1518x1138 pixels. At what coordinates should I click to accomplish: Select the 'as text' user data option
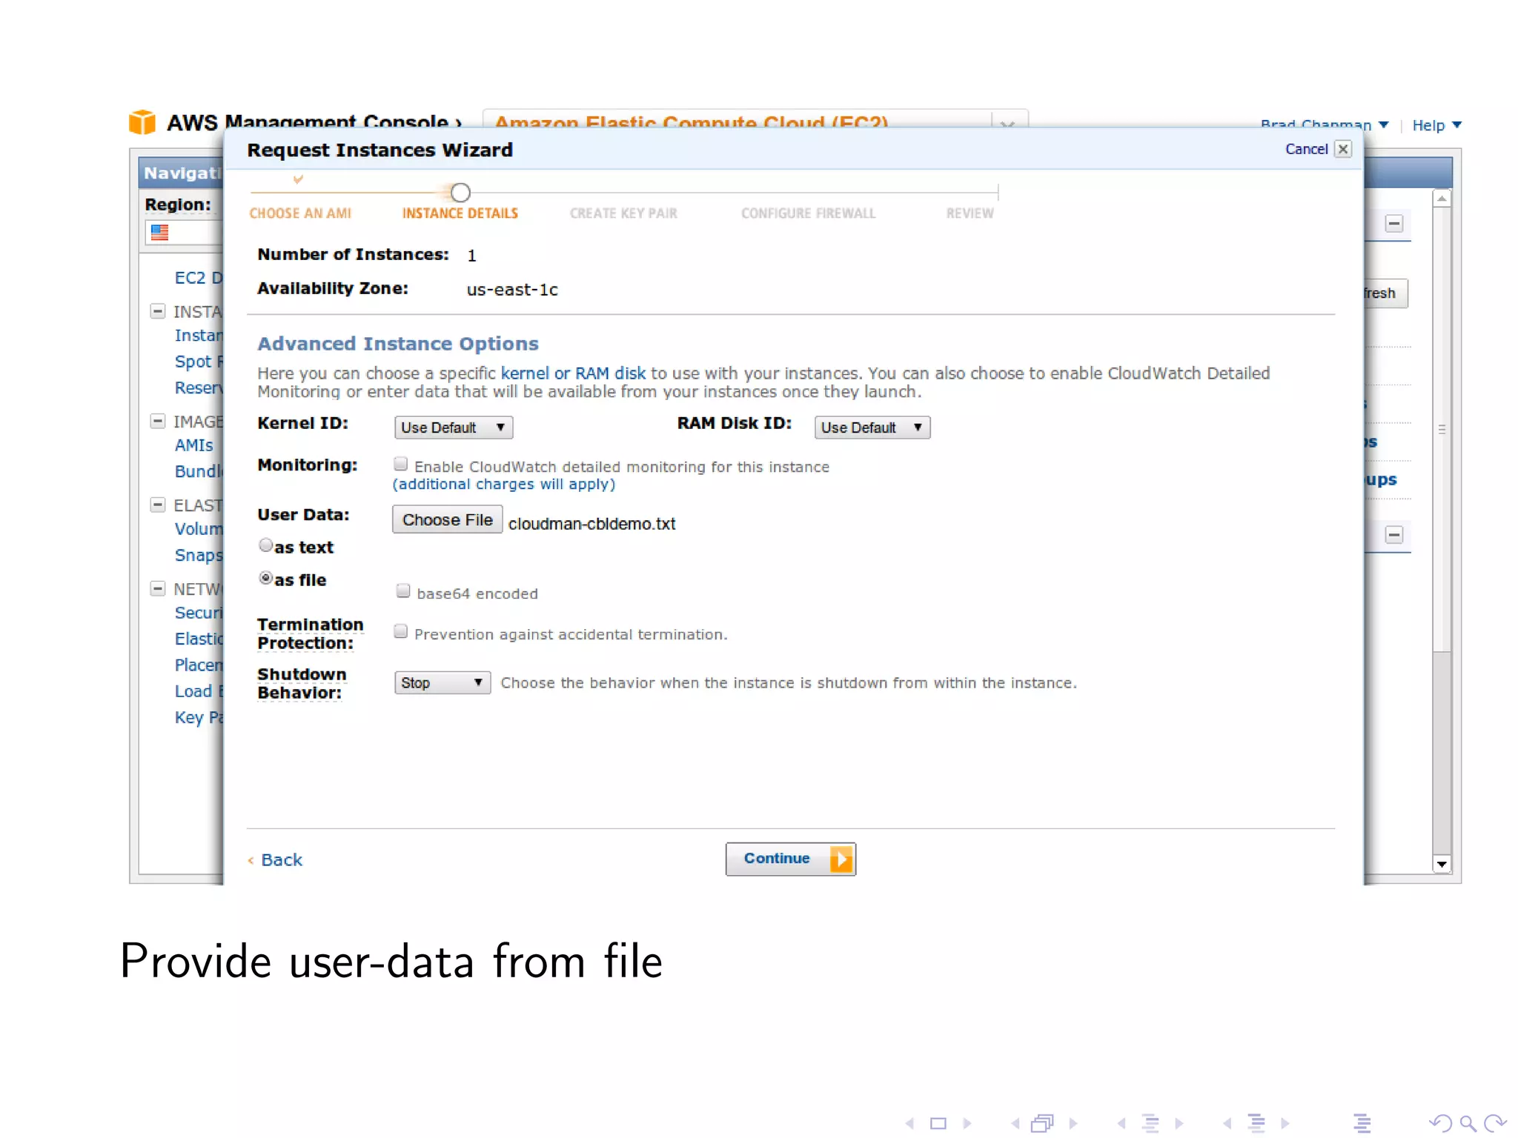click(x=265, y=545)
